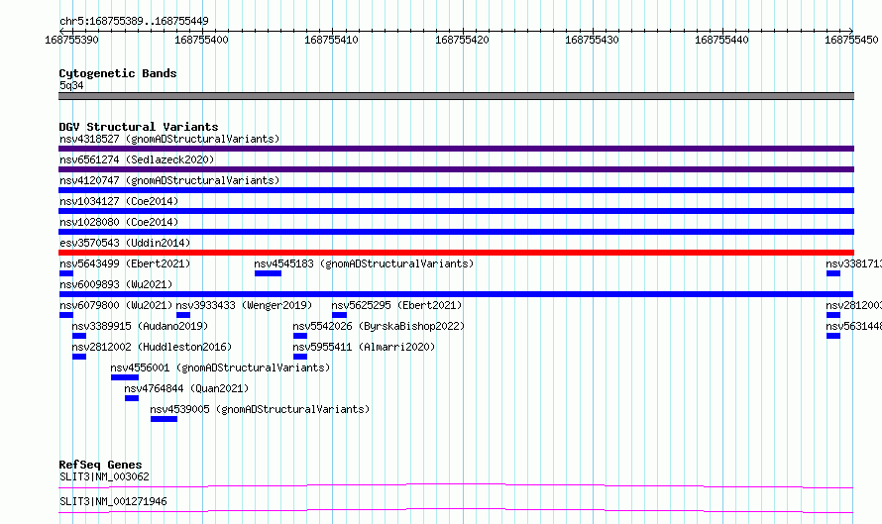
Task: Click the magenta intron line under SLIT3|NM_003062
Action: pos(456,485)
